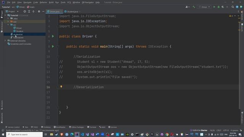Click the UTF-8 encoding in status bar
The image size is (244, 137).
tap(226, 130)
